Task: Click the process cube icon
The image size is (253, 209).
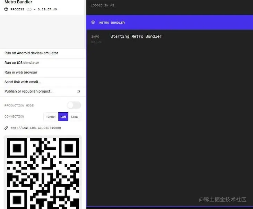Action: click(6, 9)
